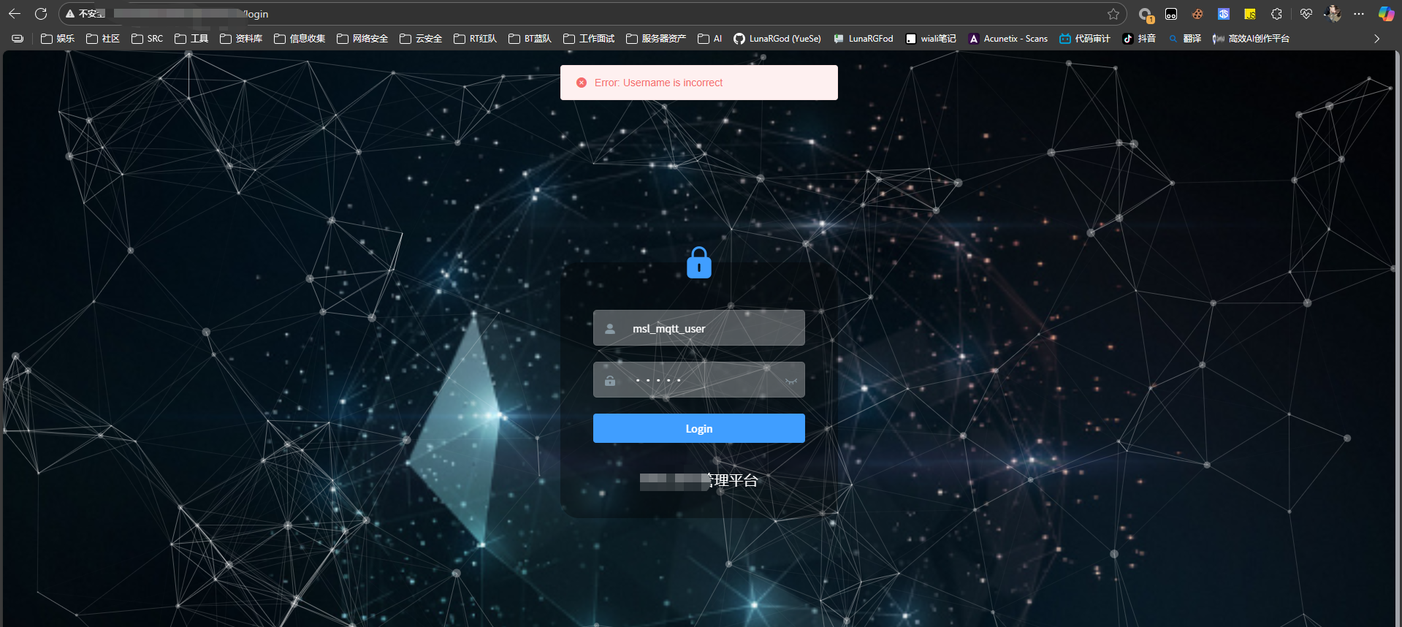The height and width of the screenshot is (627, 1402).
Task: Reload the login page
Action: [41, 14]
